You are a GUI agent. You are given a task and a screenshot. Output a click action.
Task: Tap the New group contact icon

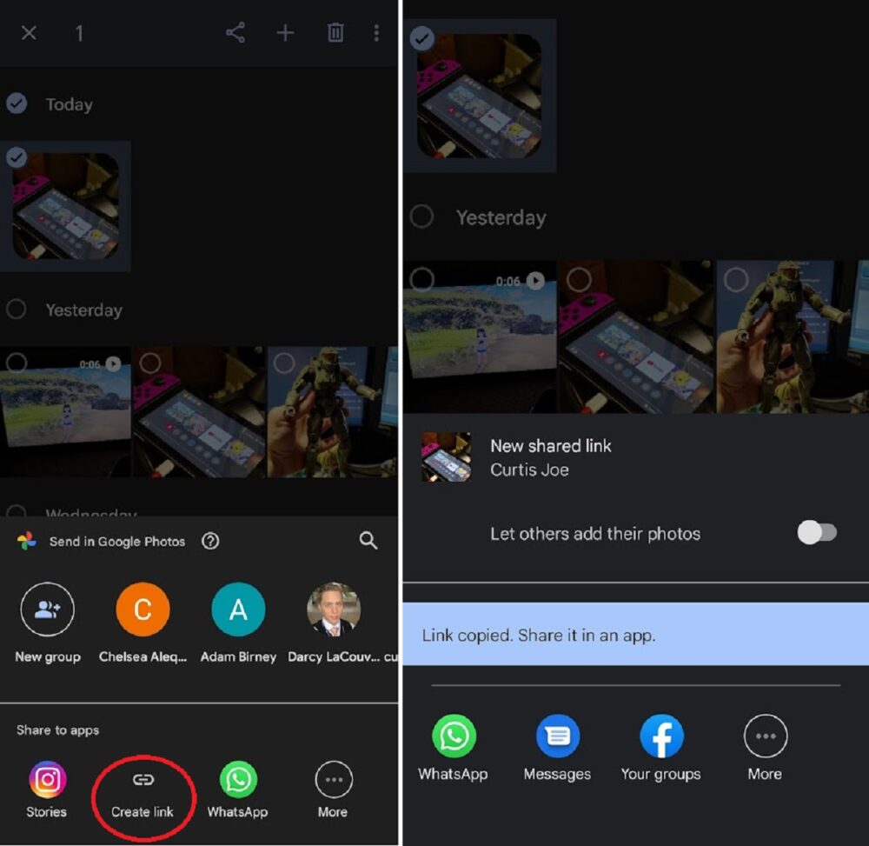pyautogui.click(x=48, y=610)
